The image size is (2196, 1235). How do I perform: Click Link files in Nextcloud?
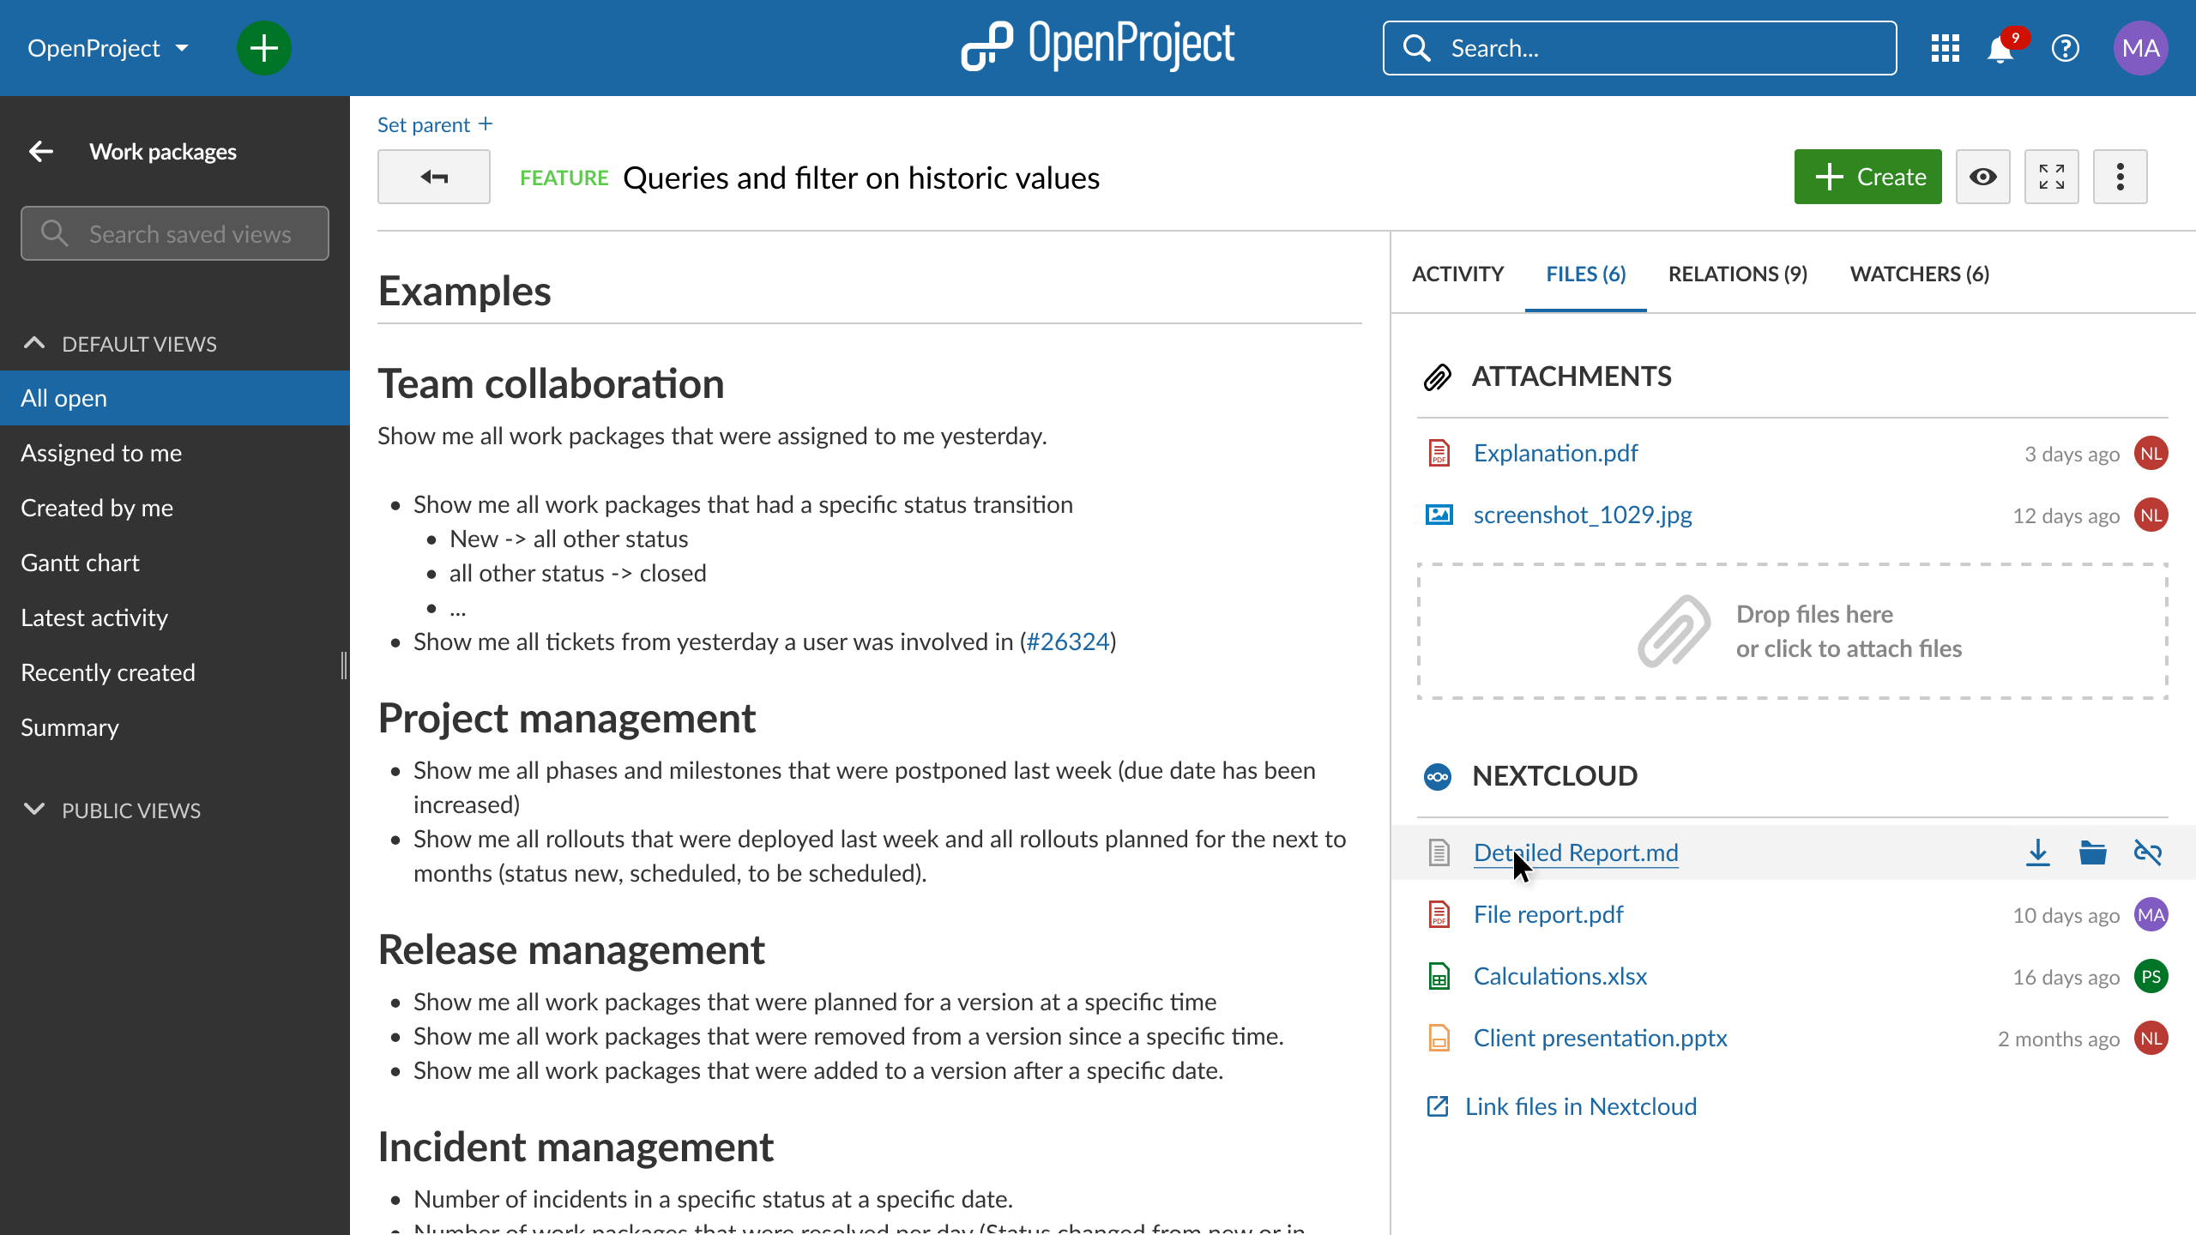(1581, 1105)
